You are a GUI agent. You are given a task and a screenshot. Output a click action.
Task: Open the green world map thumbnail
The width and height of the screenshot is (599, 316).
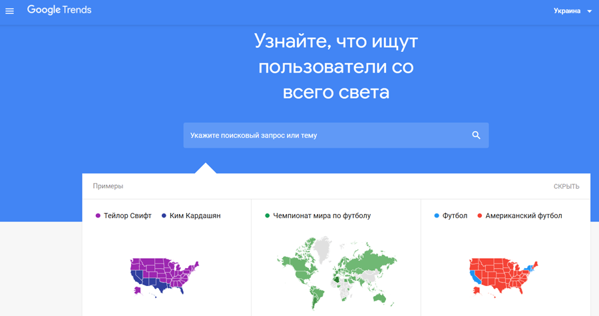click(x=337, y=273)
